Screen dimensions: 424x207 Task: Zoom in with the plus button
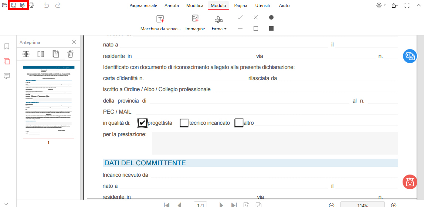[x=394, y=205]
